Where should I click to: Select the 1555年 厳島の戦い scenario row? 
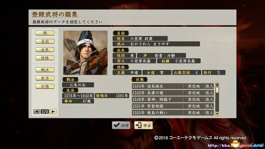[173, 113]
